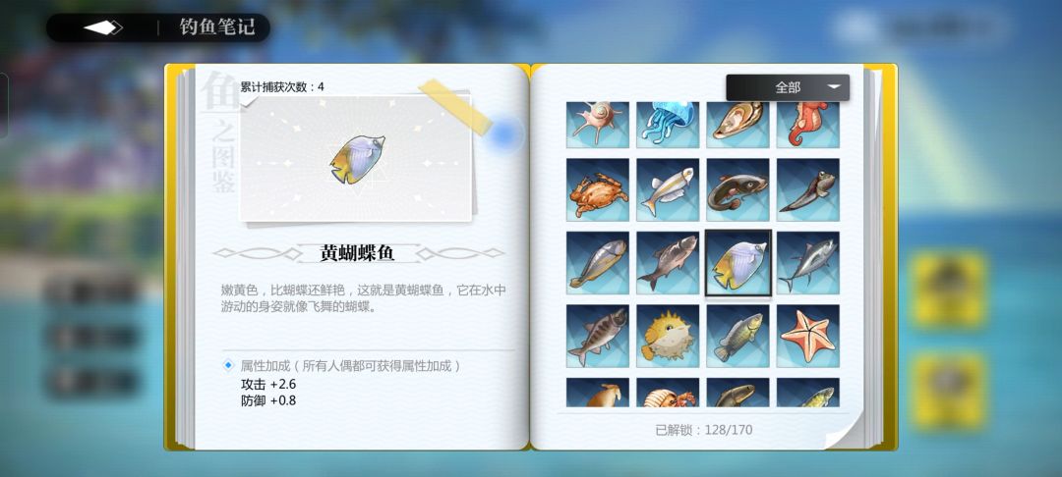
Task: Choose the red seahorse entry
Action: pyautogui.click(x=808, y=125)
